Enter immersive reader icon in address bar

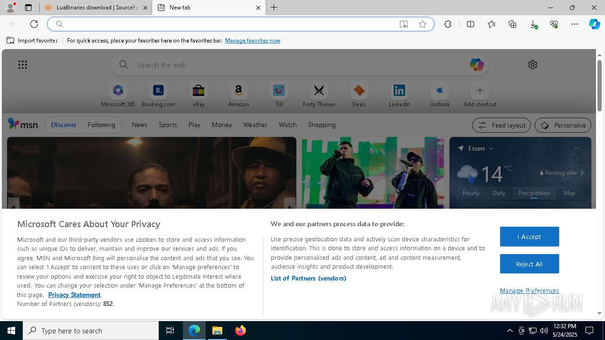click(404, 24)
